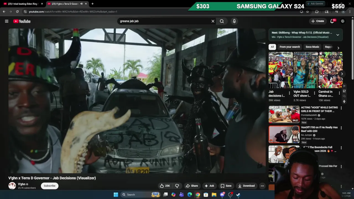The height and width of the screenshot is (199, 354).
Task: Open options for Carnival in Ghana short
Action: (339, 93)
